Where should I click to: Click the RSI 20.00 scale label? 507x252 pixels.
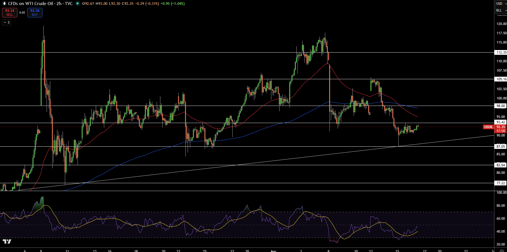click(501, 244)
